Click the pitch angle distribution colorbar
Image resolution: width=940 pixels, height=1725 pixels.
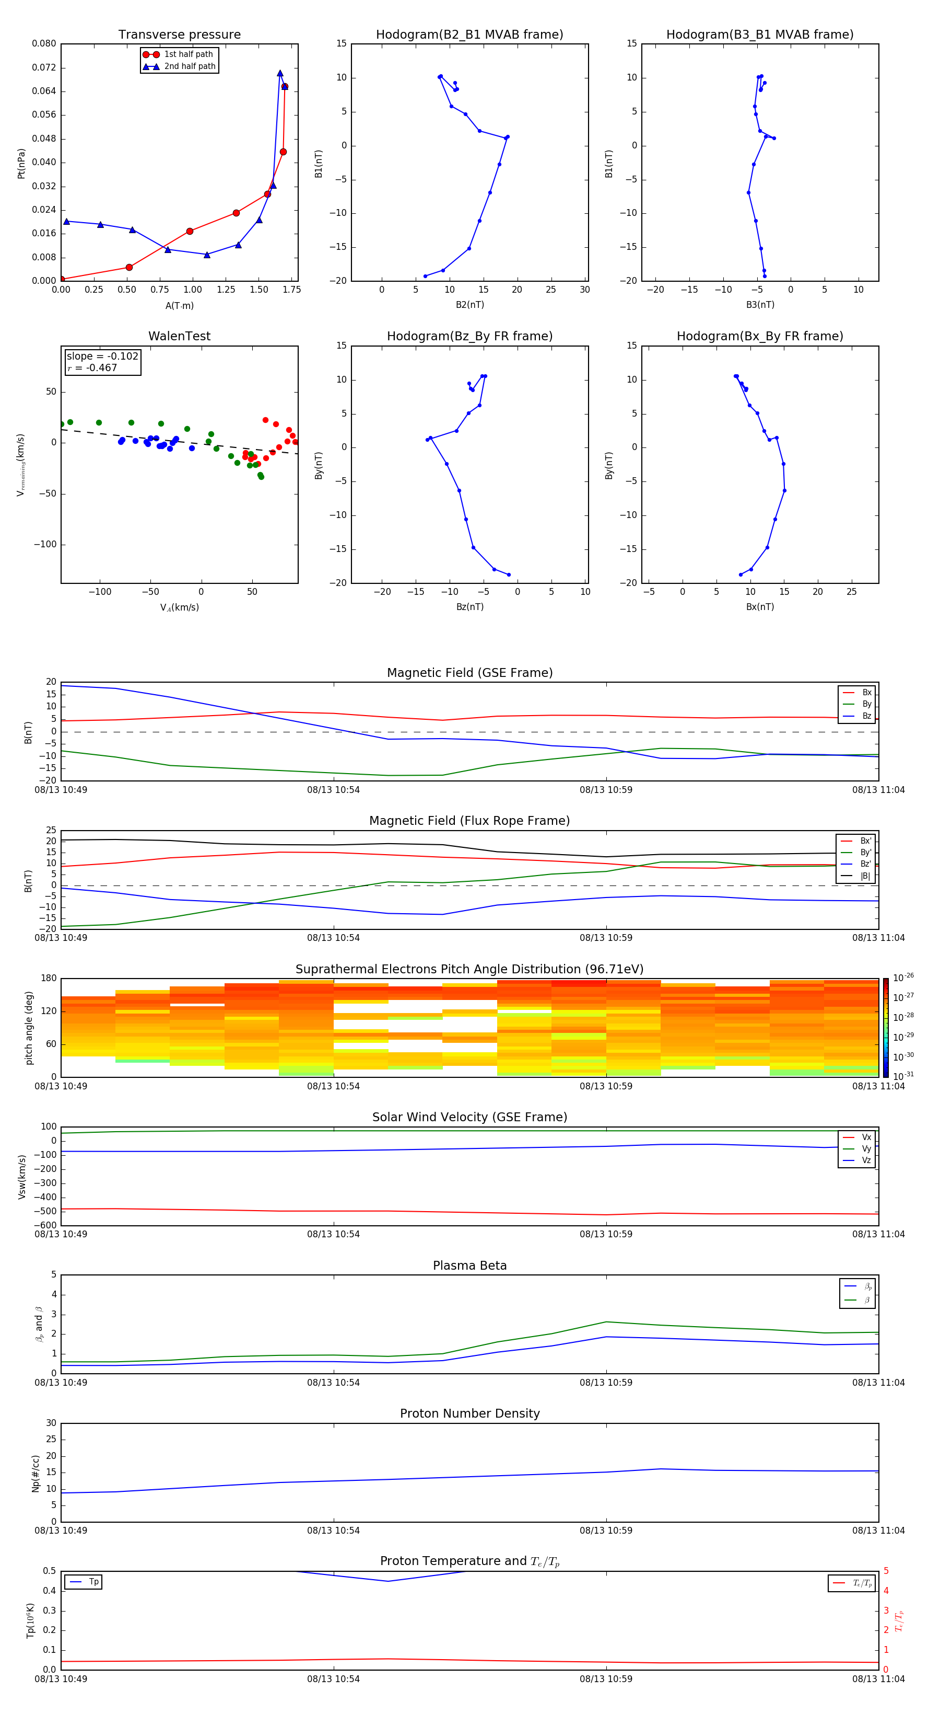point(885,1028)
